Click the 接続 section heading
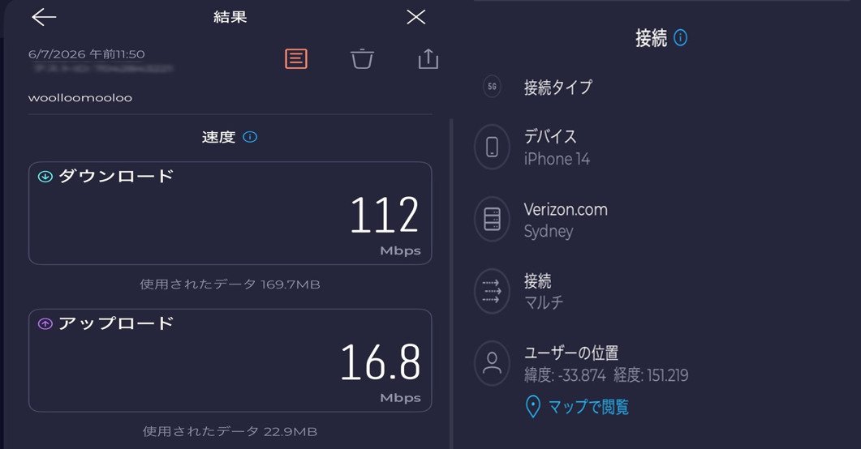This screenshot has height=449, width=861. pos(652,38)
